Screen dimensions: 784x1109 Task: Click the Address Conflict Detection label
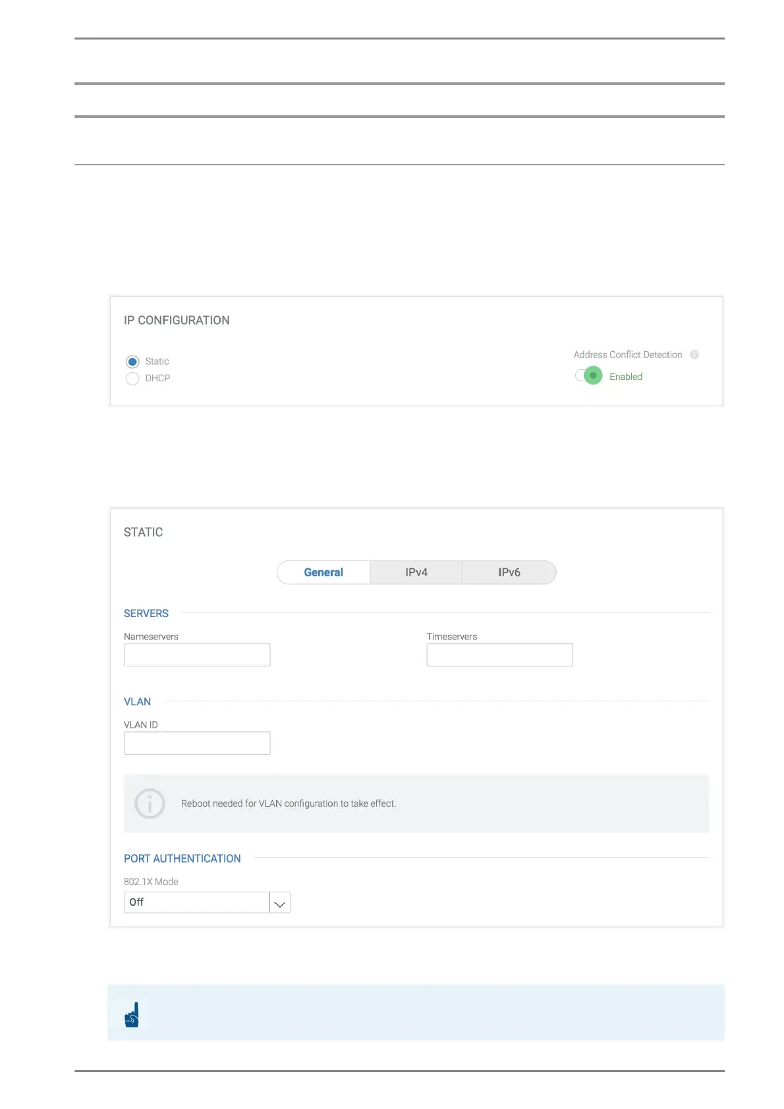click(x=627, y=355)
